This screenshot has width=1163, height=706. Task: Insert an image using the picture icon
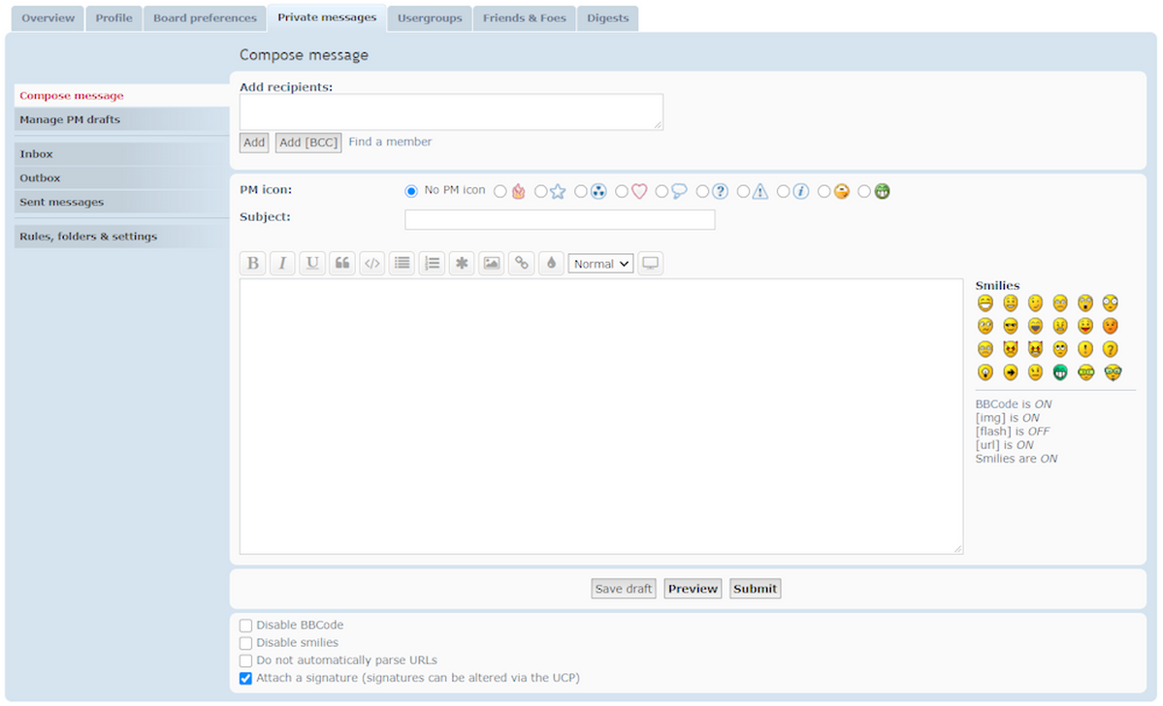pos(491,263)
